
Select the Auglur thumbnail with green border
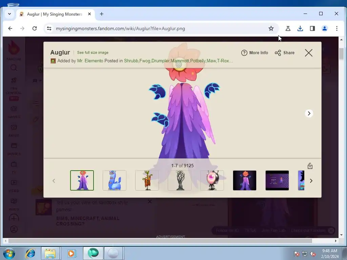82,180
